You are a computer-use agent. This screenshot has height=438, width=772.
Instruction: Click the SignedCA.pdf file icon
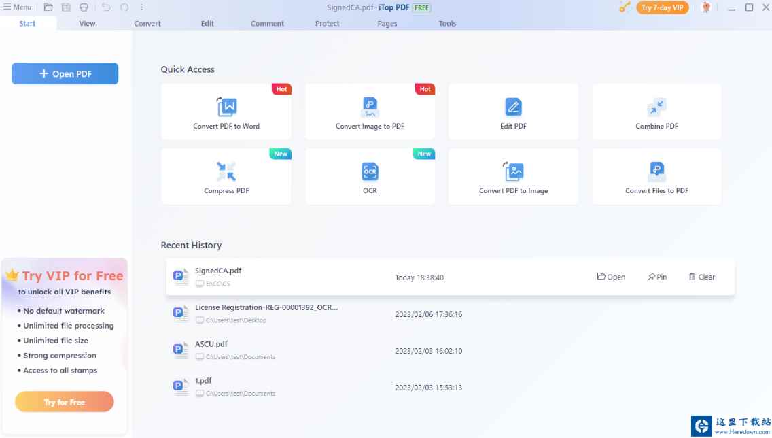pos(181,277)
